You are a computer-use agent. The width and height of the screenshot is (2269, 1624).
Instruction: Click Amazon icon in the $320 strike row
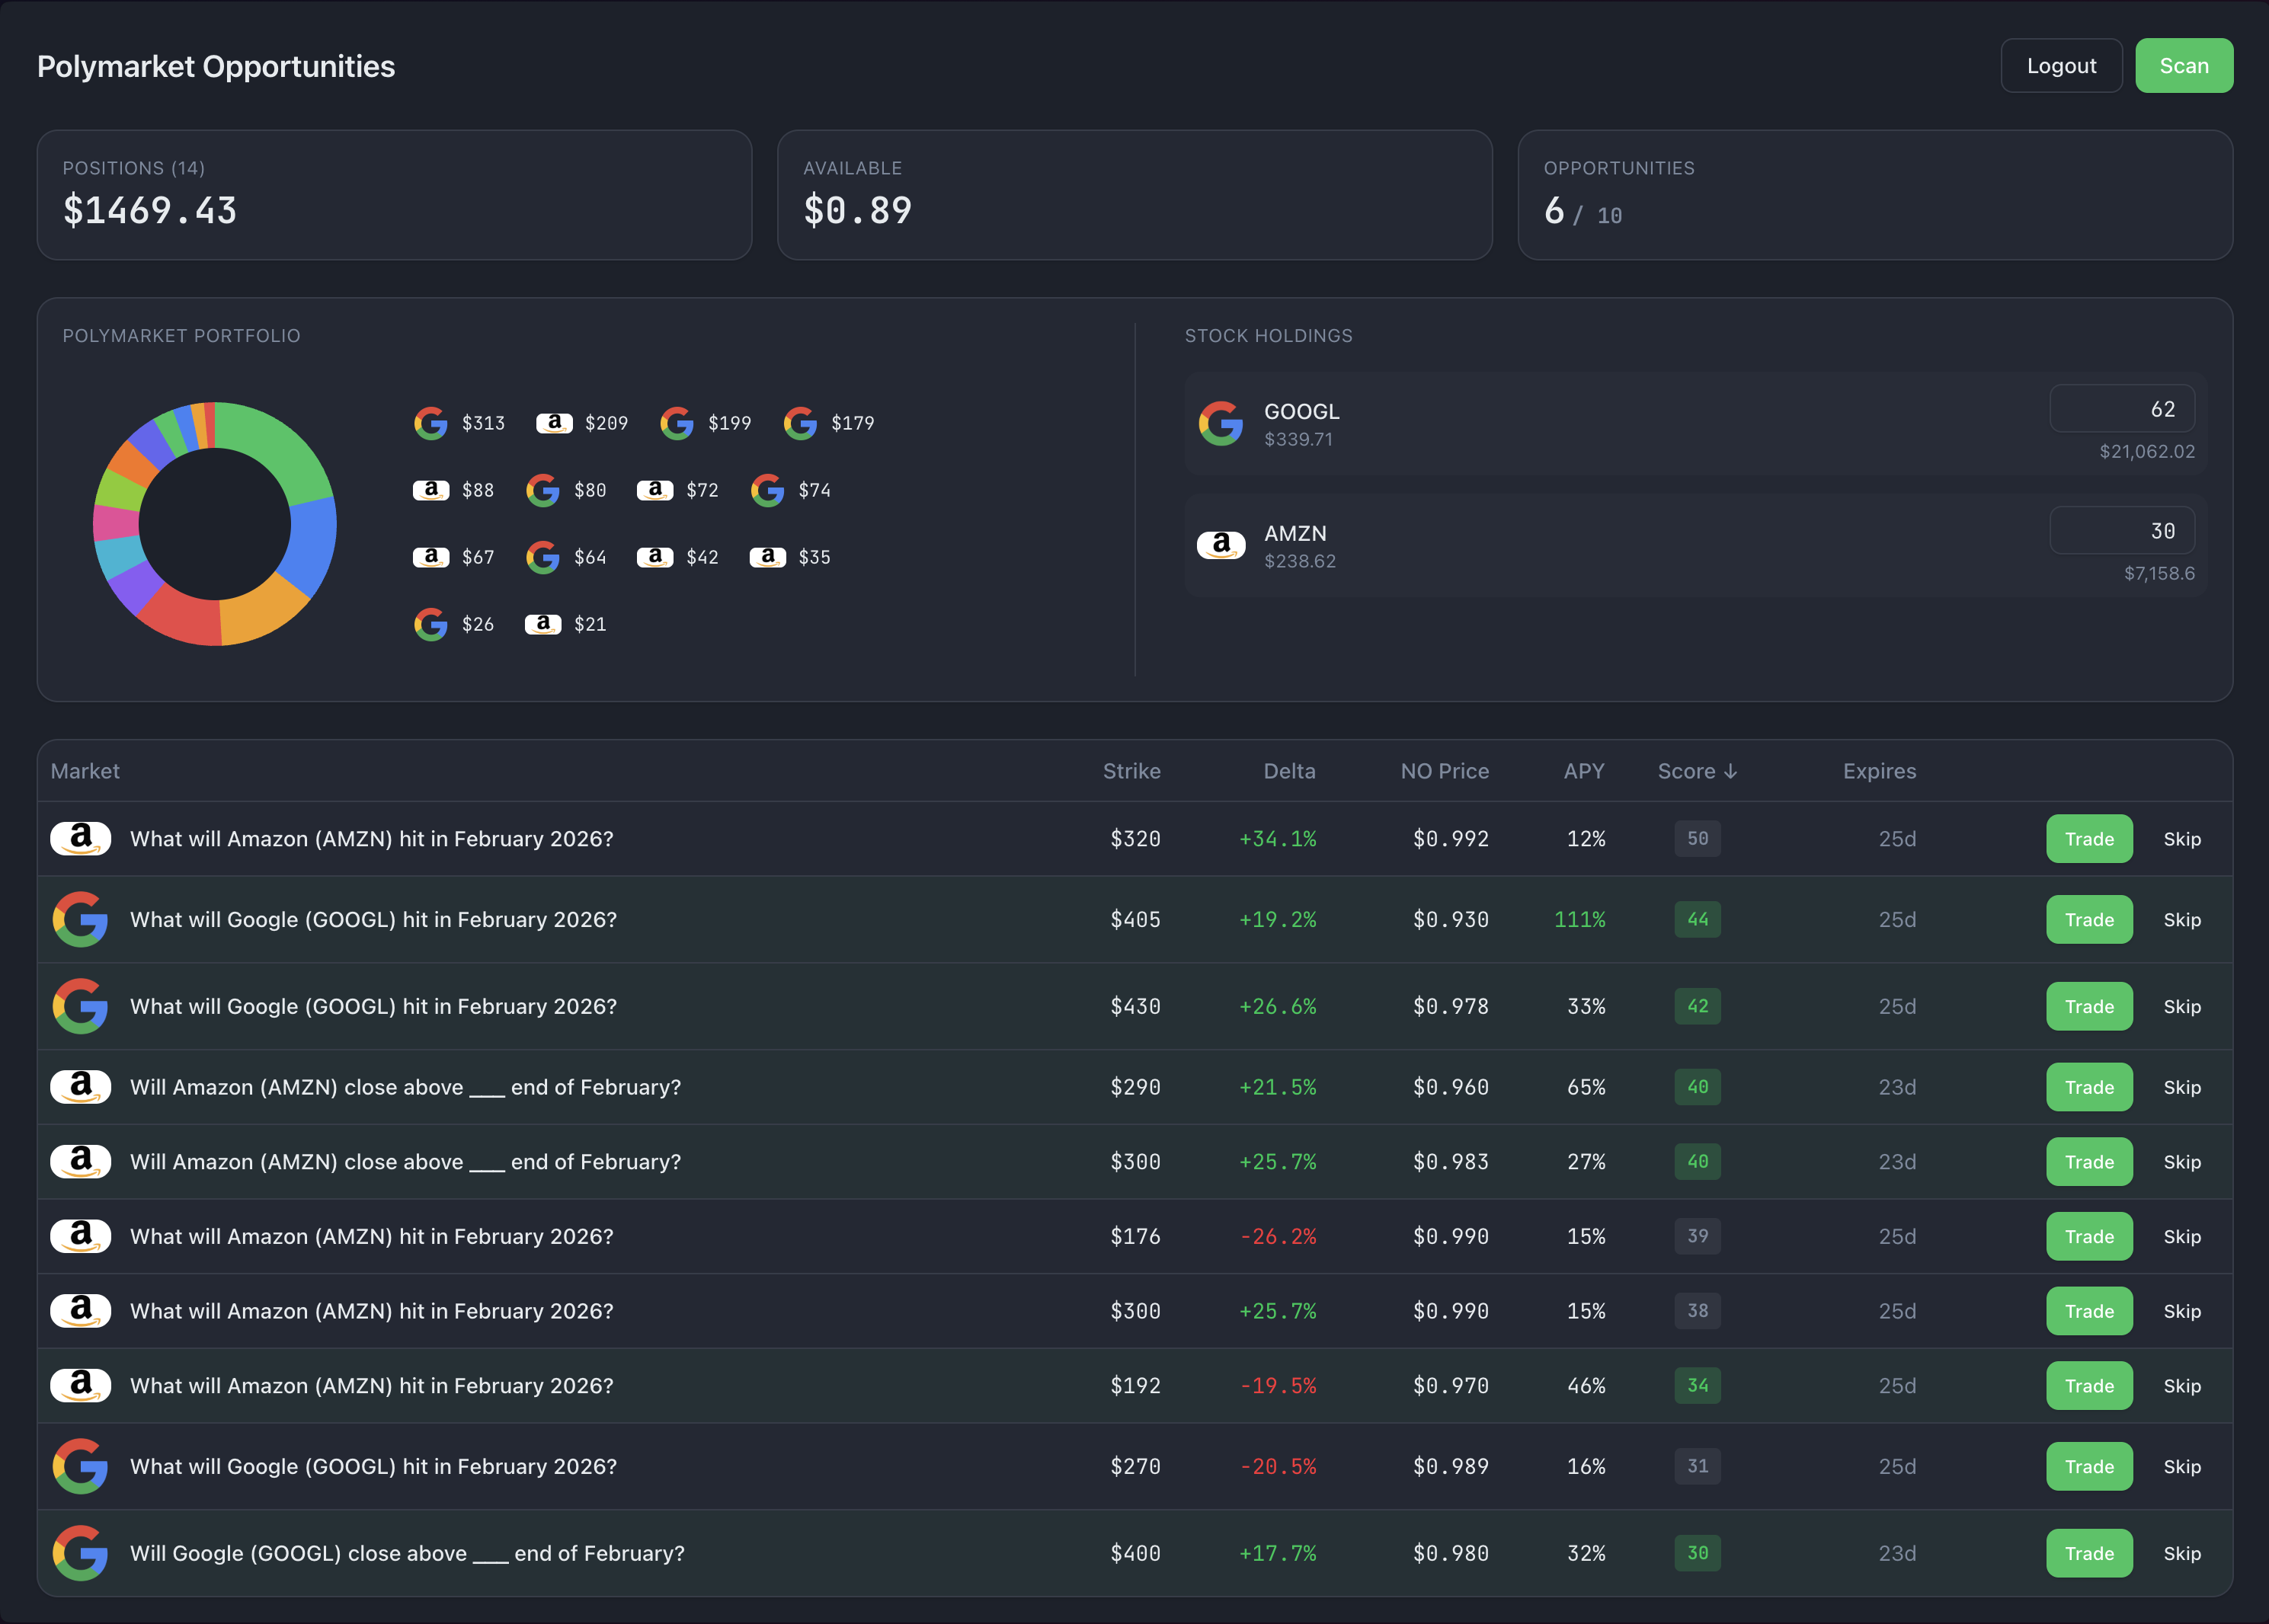(80, 838)
